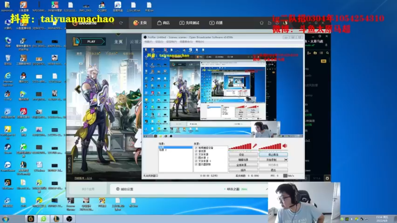The width and height of the screenshot is (397, 223).
Task: Click 辅助设置 in WeGame bottom bar
Action: pos(127,189)
